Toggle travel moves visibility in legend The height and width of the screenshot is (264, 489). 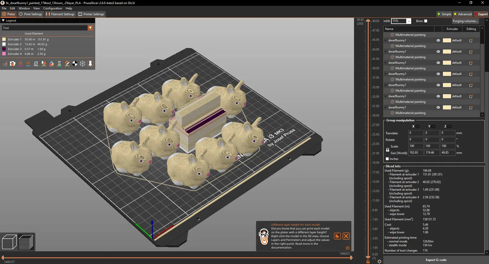point(5,63)
